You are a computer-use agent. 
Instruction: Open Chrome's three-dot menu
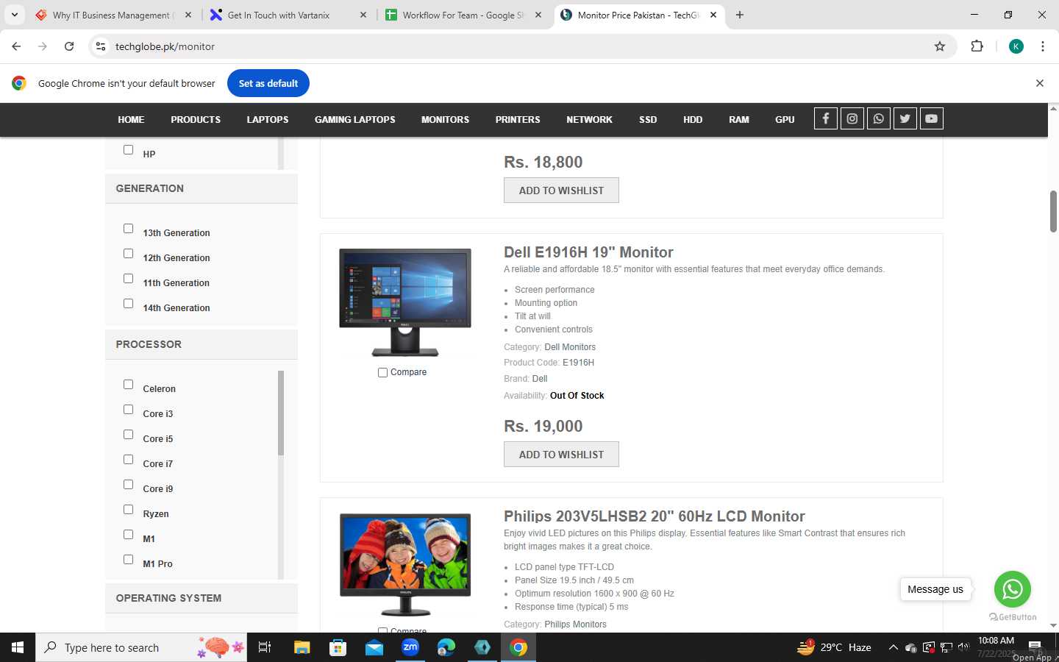pyautogui.click(x=1043, y=46)
